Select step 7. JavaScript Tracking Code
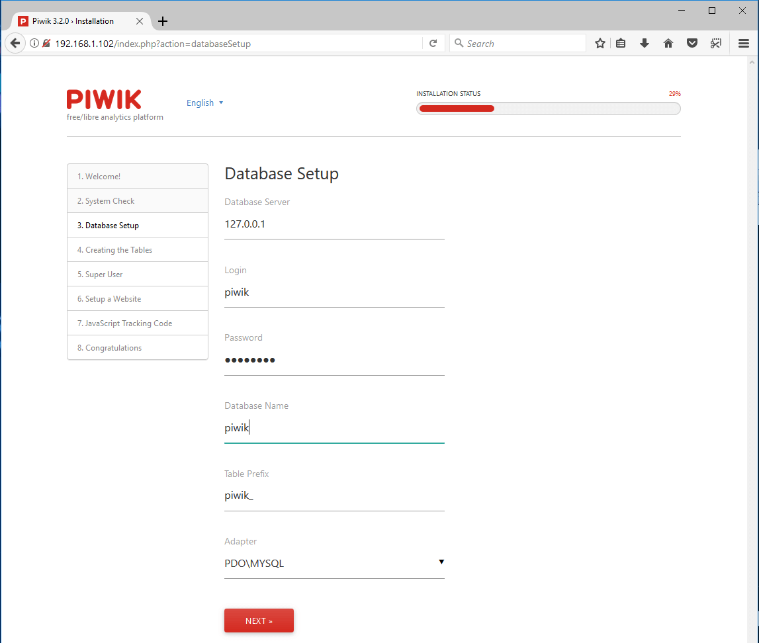 tap(138, 323)
